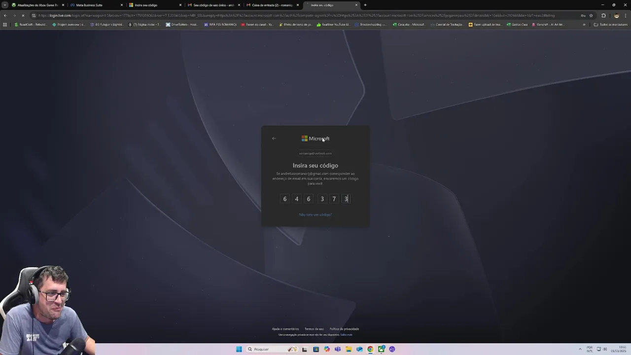Open the "Project overview" bookmark
Viewport: 631px width, 355px height.
coord(69,25)
